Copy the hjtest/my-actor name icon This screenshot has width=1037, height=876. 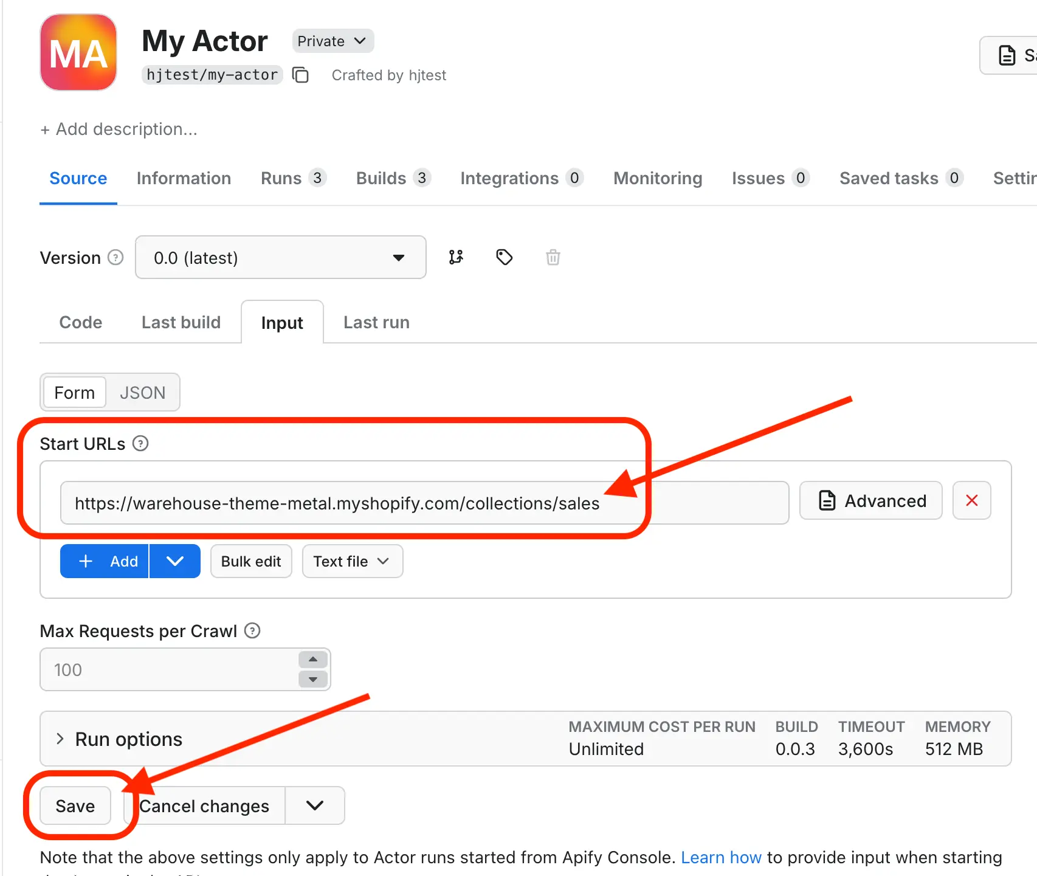[301, 75]
